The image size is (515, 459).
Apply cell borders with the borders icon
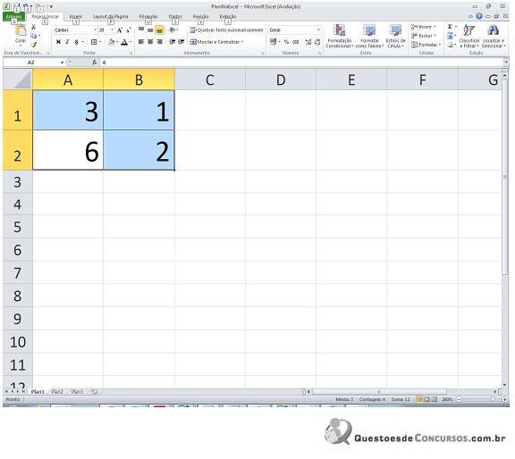[94, 42]
